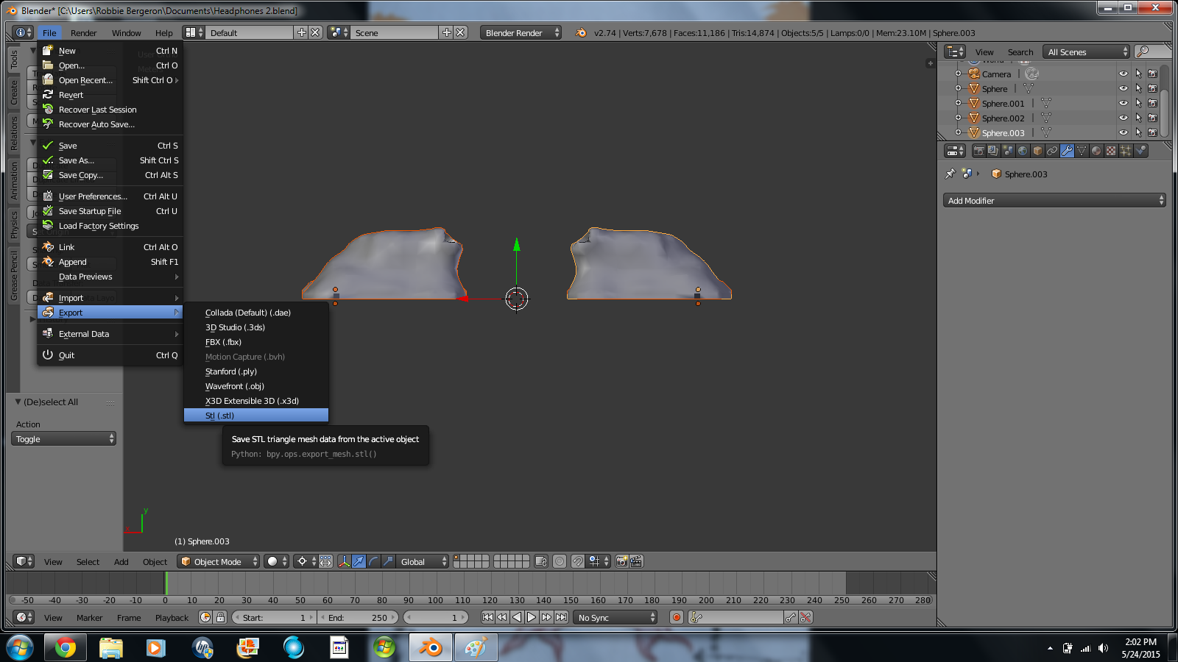Open Object properties cube tab
Screen dimensions: 1178x662
[x=1037, y=151]
